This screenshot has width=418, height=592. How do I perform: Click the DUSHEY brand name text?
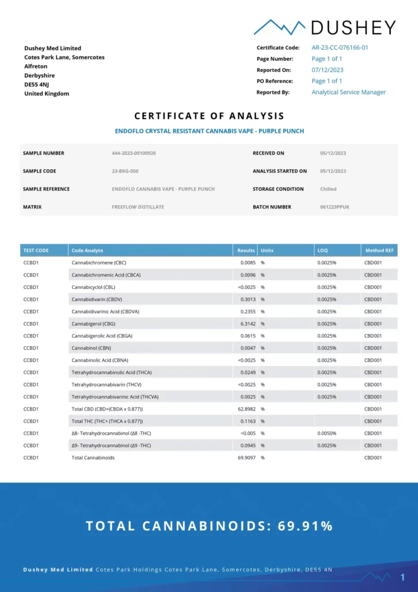pyautogui.click(x=353, y=28)
